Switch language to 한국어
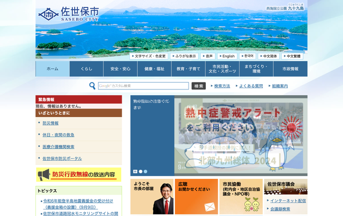Image resolution: width=343 pixels, height=216 pixels. 247,56
